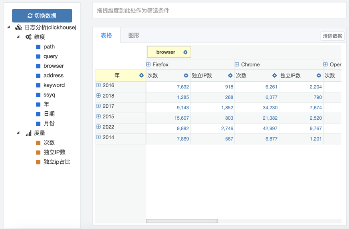Image resolution: width=349 pixels, height=229 pixels.
Task: Click the 日志分析 cube icon
Action: tap(18, 28)
